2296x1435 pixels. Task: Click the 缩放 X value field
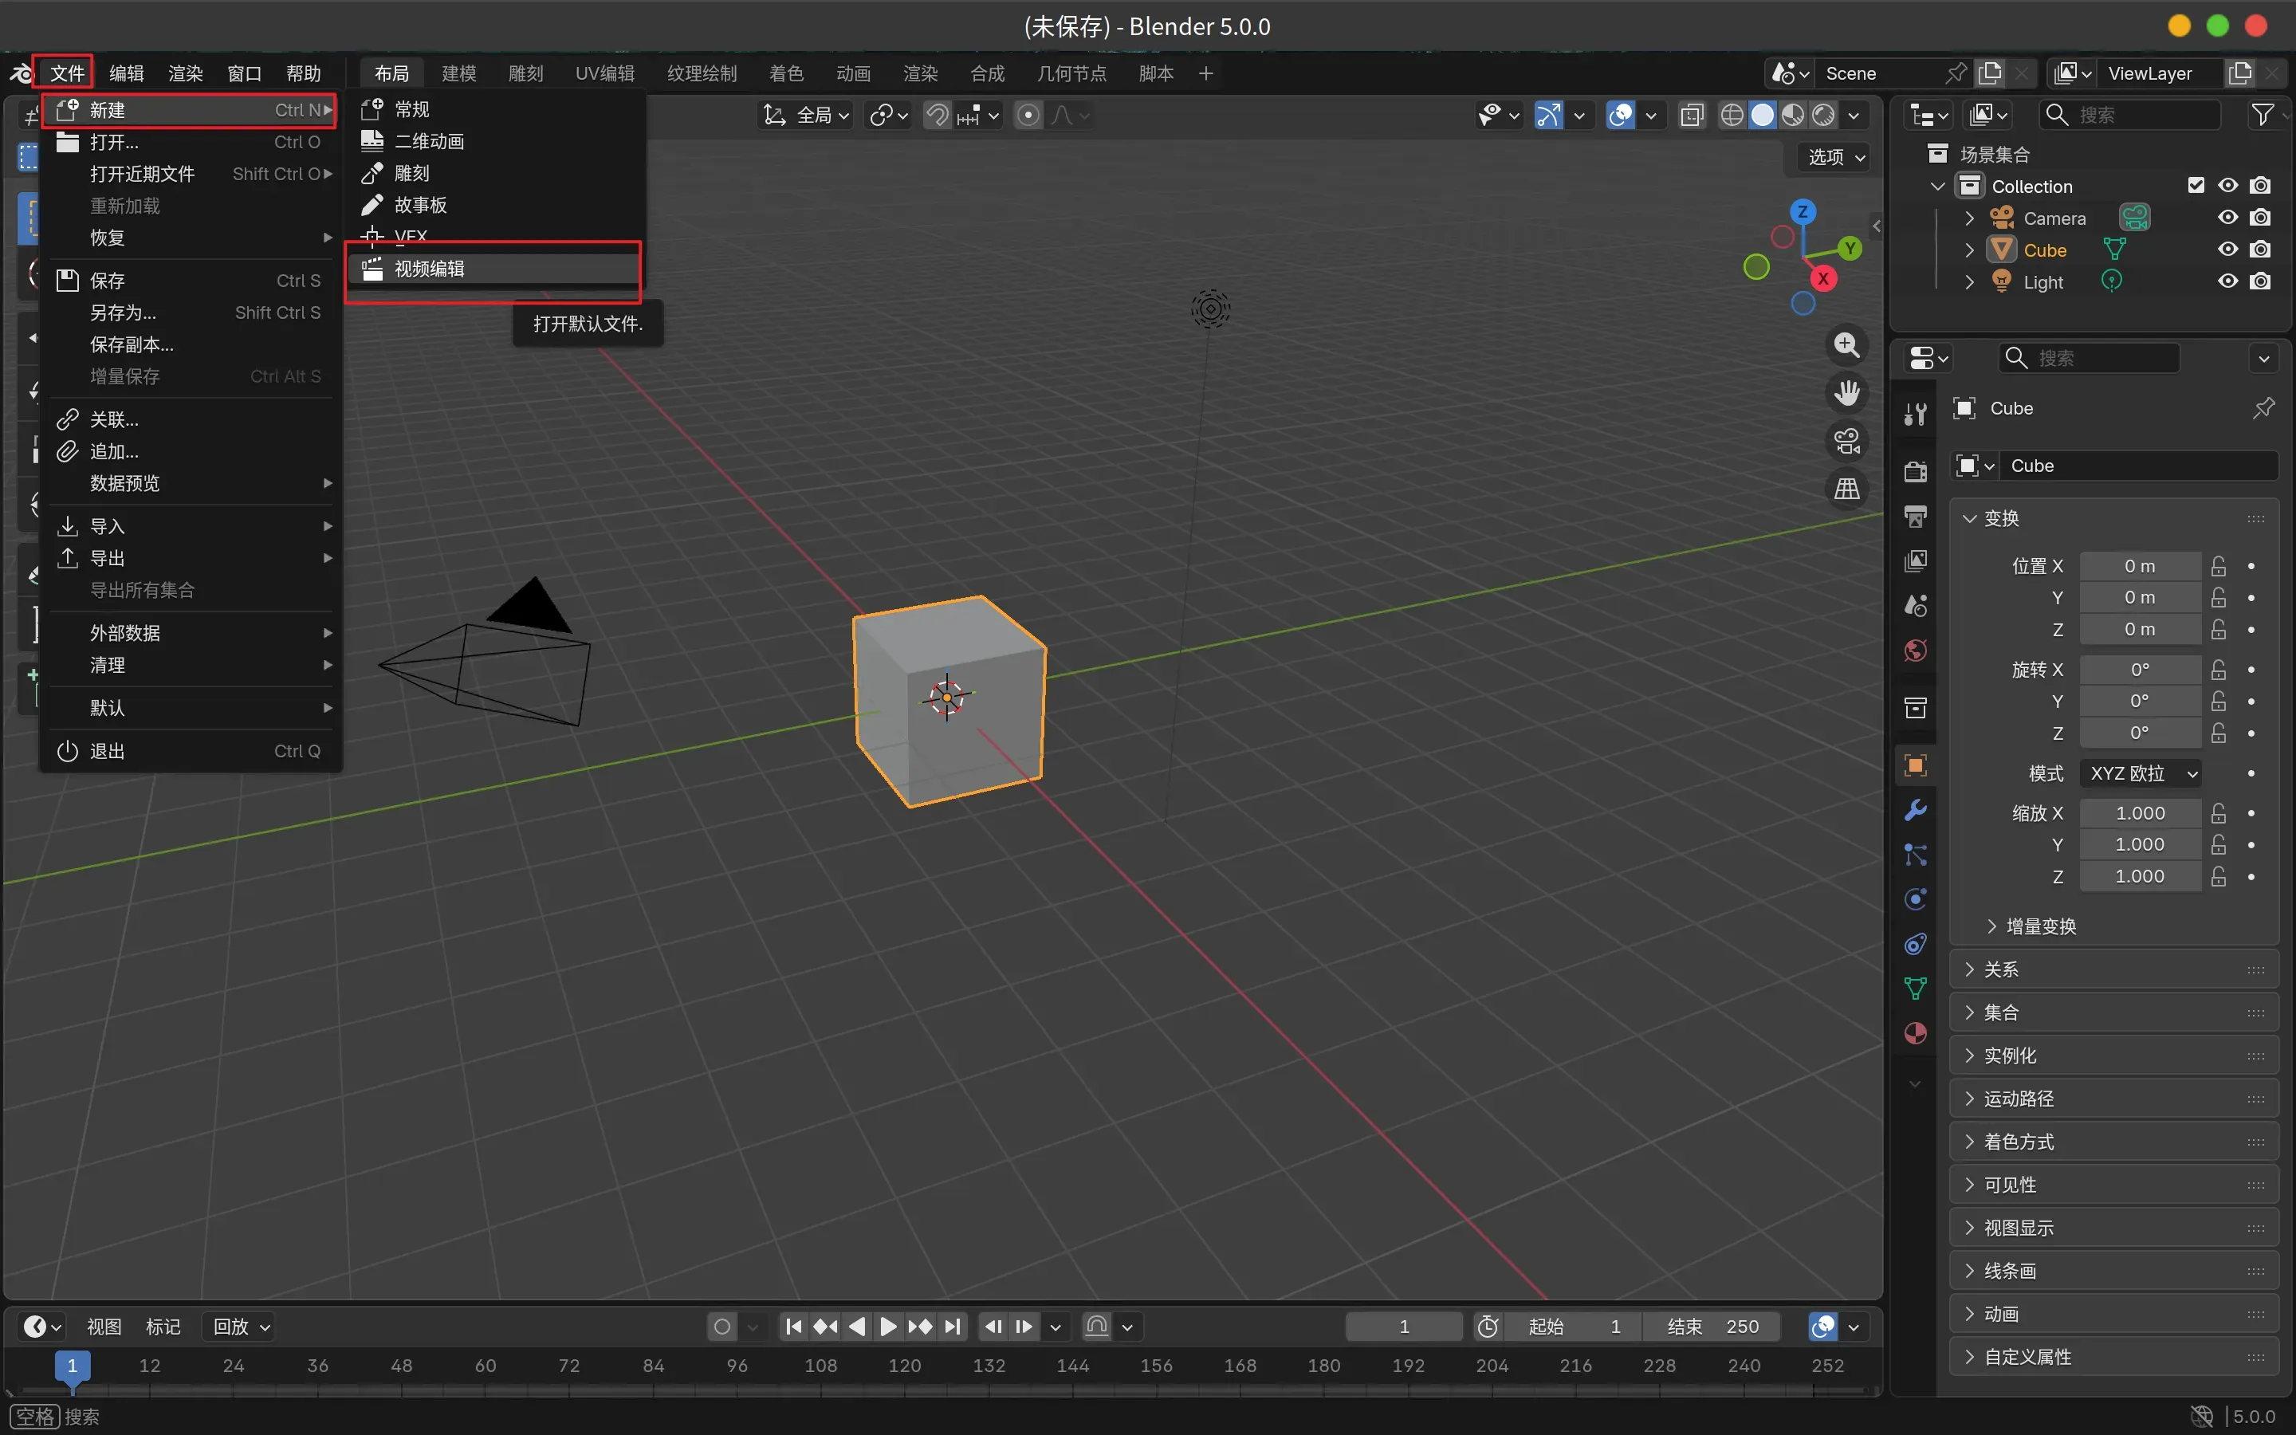point(2140,813)
